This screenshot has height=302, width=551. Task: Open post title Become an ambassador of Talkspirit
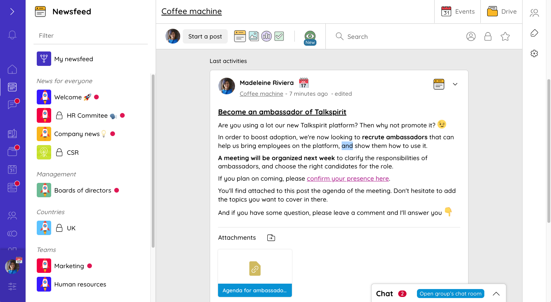point(282,112)
